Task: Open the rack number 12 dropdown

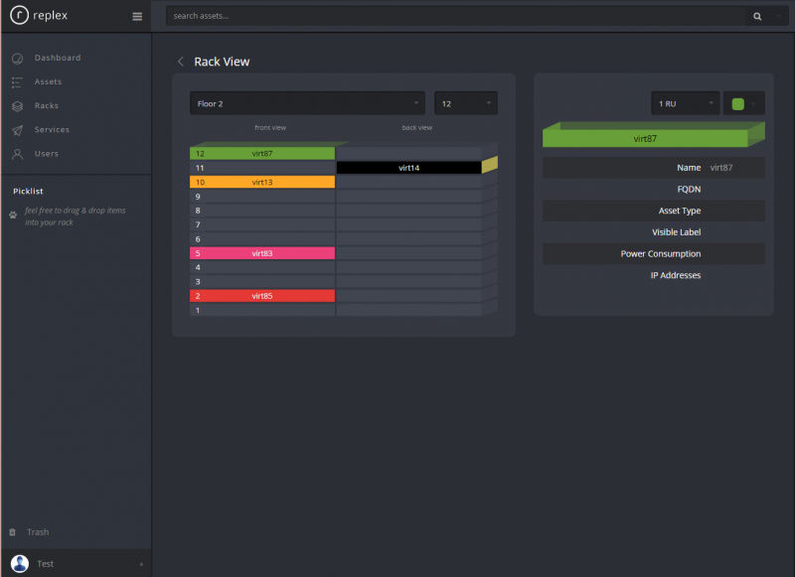Action: click(465, 103)
